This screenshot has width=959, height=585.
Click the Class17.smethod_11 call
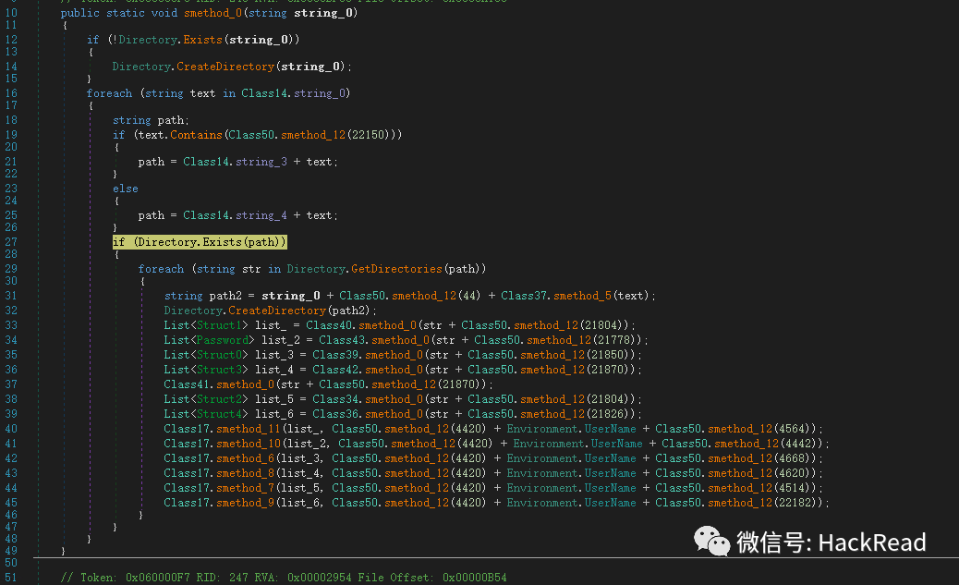pyautogui.click(x=222, y=429)
